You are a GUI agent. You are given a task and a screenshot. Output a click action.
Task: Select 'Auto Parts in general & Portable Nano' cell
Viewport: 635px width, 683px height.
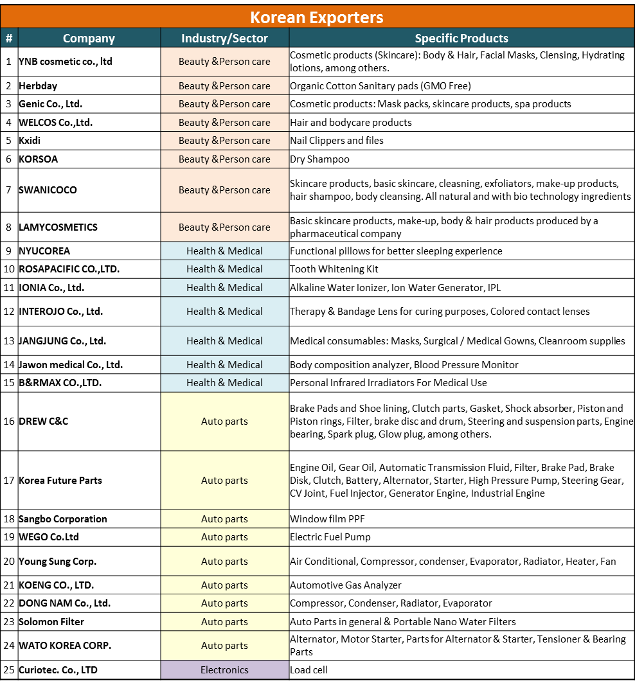point(461,621)
